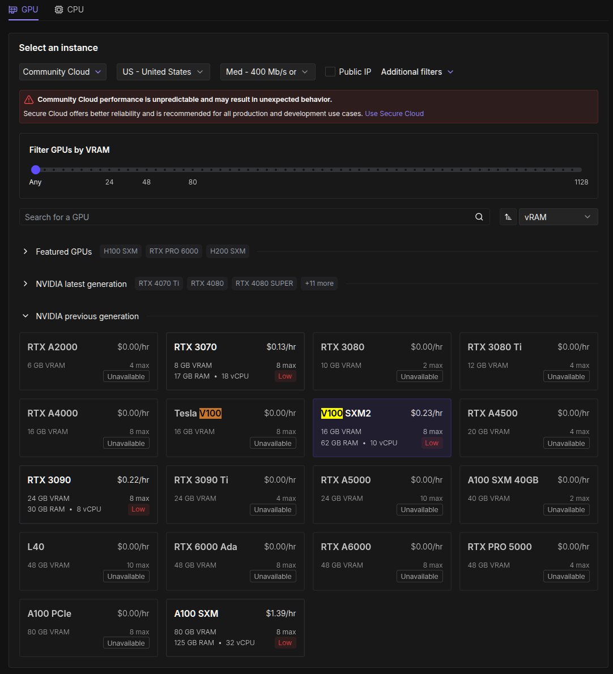
Task: Click the Low badge on V100 SXM2
Action: point(432,443)
